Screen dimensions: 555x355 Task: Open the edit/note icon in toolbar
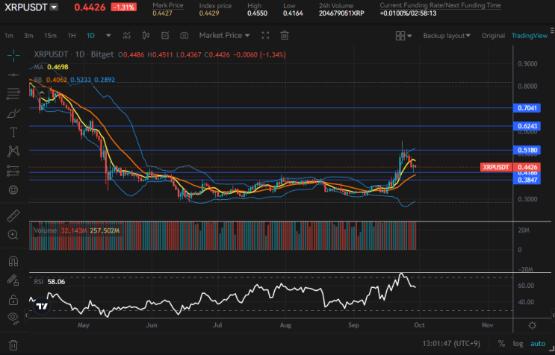(x=165, y=35)
